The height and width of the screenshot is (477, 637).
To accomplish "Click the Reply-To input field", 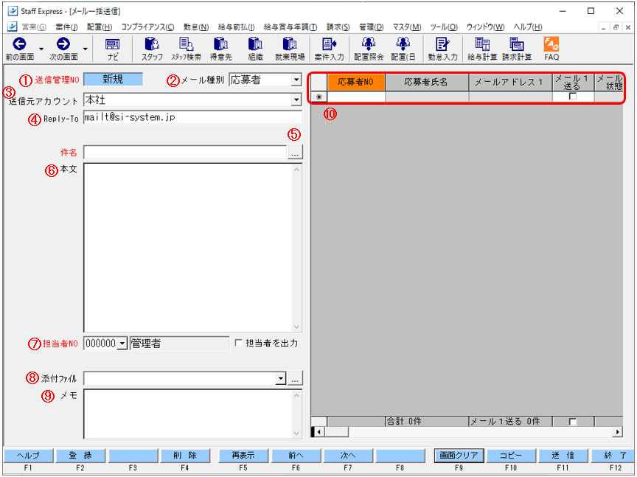I will click(x=192, y=117).
